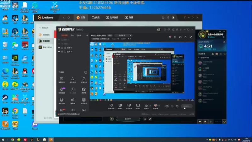Viewport: 252px width, 142px height.
Task: Click the lyrics assistant tool icon
Action: click(84, 100)
